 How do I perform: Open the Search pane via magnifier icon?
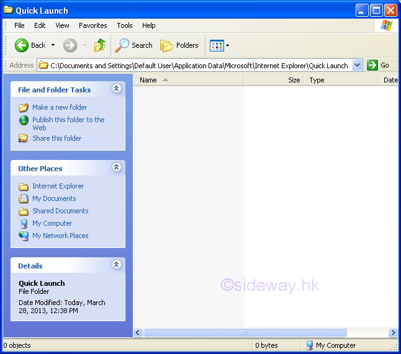[123, 45]
